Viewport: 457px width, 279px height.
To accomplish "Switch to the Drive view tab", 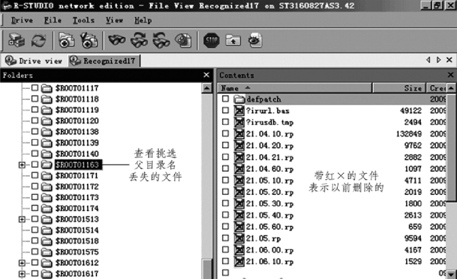I will pyautogui.click(x=34, y=60).
